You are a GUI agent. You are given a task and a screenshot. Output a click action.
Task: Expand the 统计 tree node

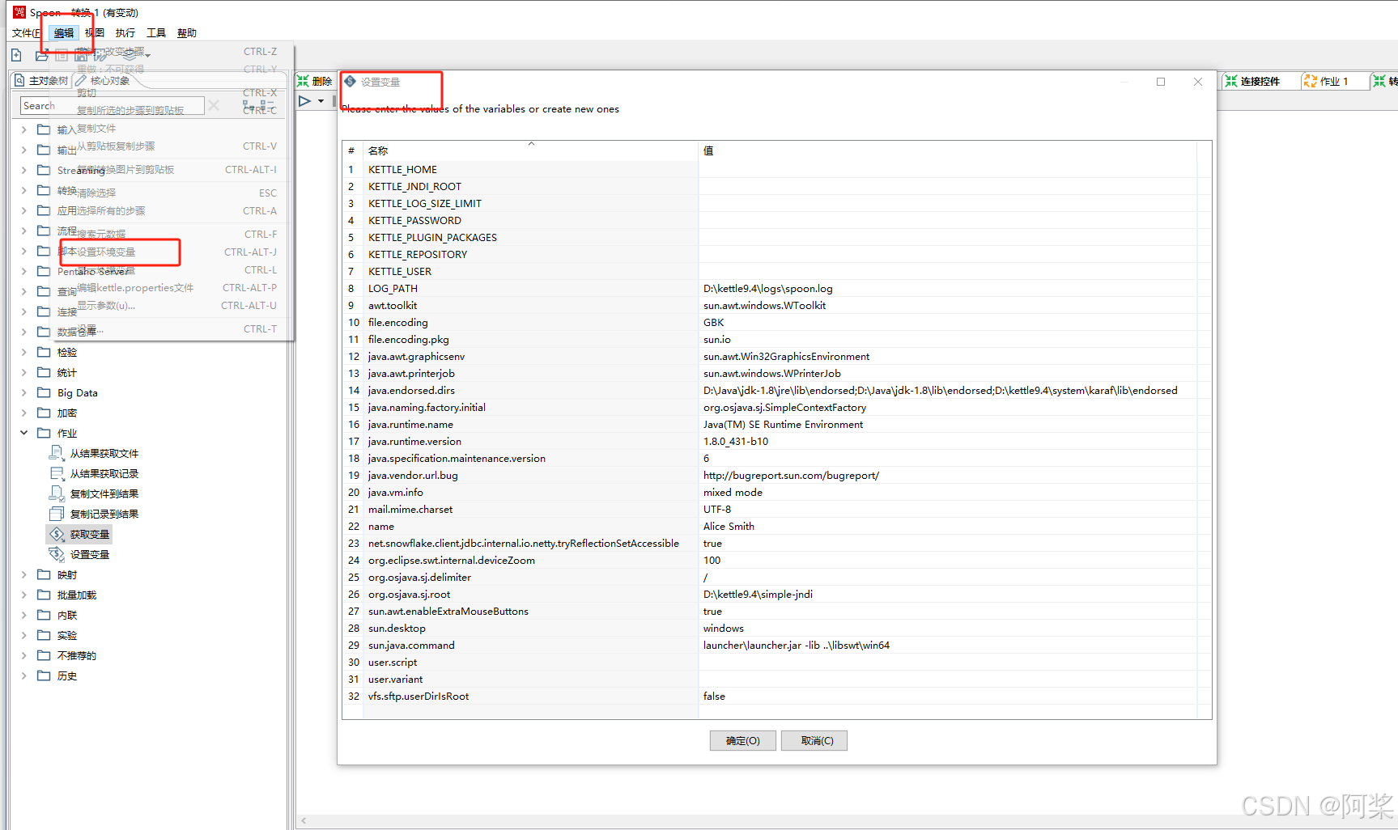coord(23,372)
